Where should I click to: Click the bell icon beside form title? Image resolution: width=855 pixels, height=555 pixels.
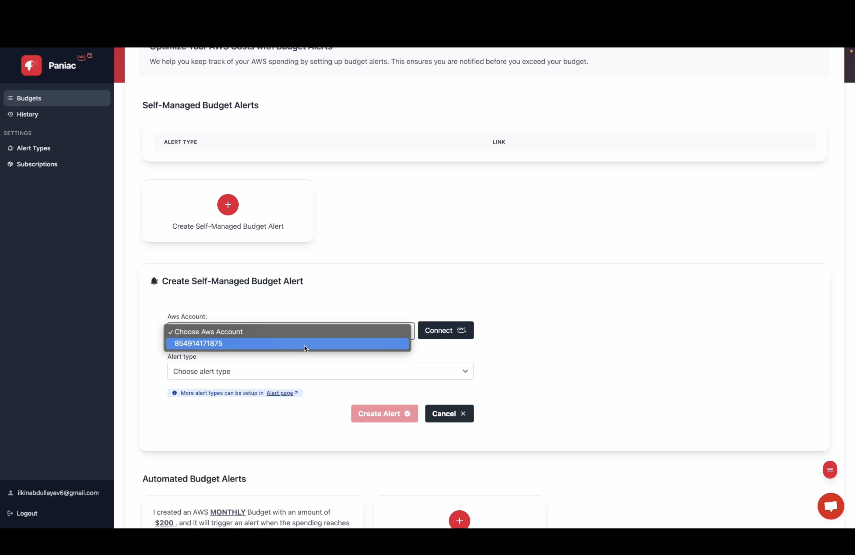(x=154, y=281)
